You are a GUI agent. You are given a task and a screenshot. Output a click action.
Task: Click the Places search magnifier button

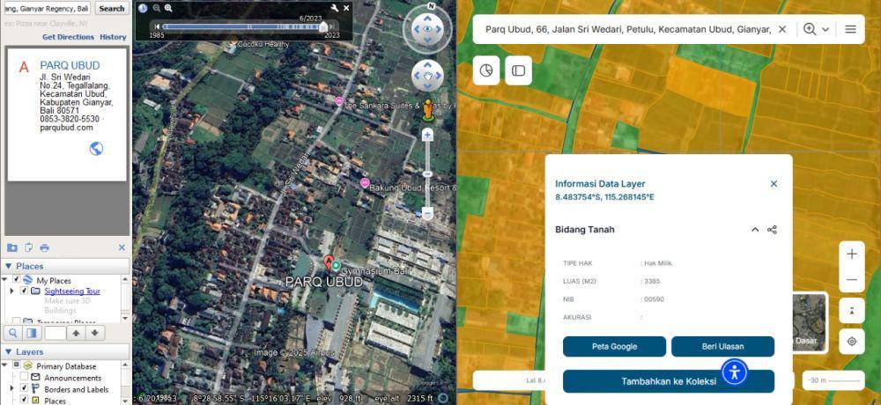tap(13, 333)
